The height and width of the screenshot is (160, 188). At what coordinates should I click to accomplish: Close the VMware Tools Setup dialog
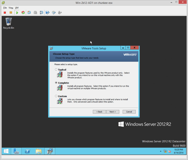tap(135, 48)
